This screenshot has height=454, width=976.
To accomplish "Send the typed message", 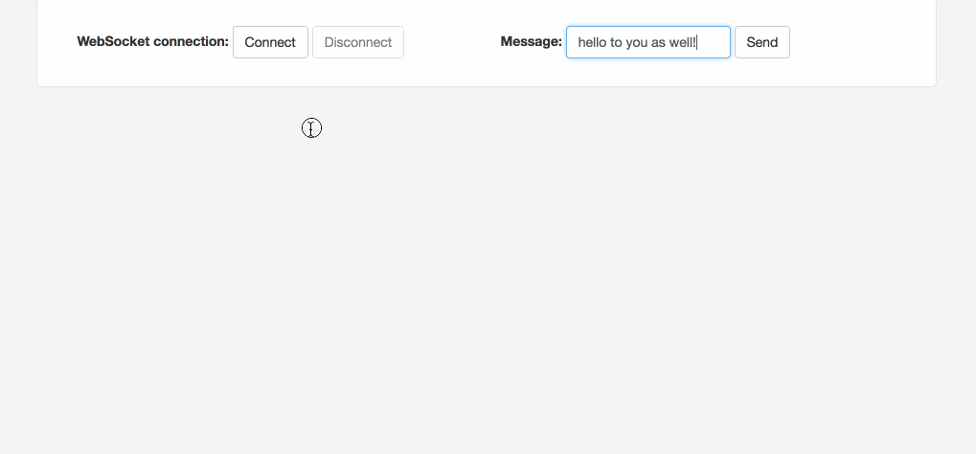I will [761, 42].
